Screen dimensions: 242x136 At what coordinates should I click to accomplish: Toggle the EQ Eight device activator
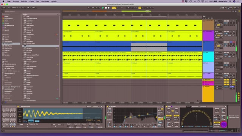click(107, 107)
